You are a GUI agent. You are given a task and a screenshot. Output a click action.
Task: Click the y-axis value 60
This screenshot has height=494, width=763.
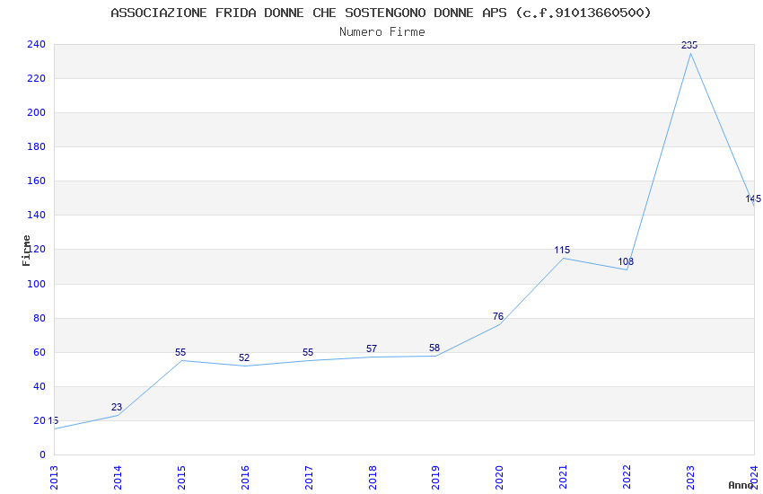coord(39,352)
